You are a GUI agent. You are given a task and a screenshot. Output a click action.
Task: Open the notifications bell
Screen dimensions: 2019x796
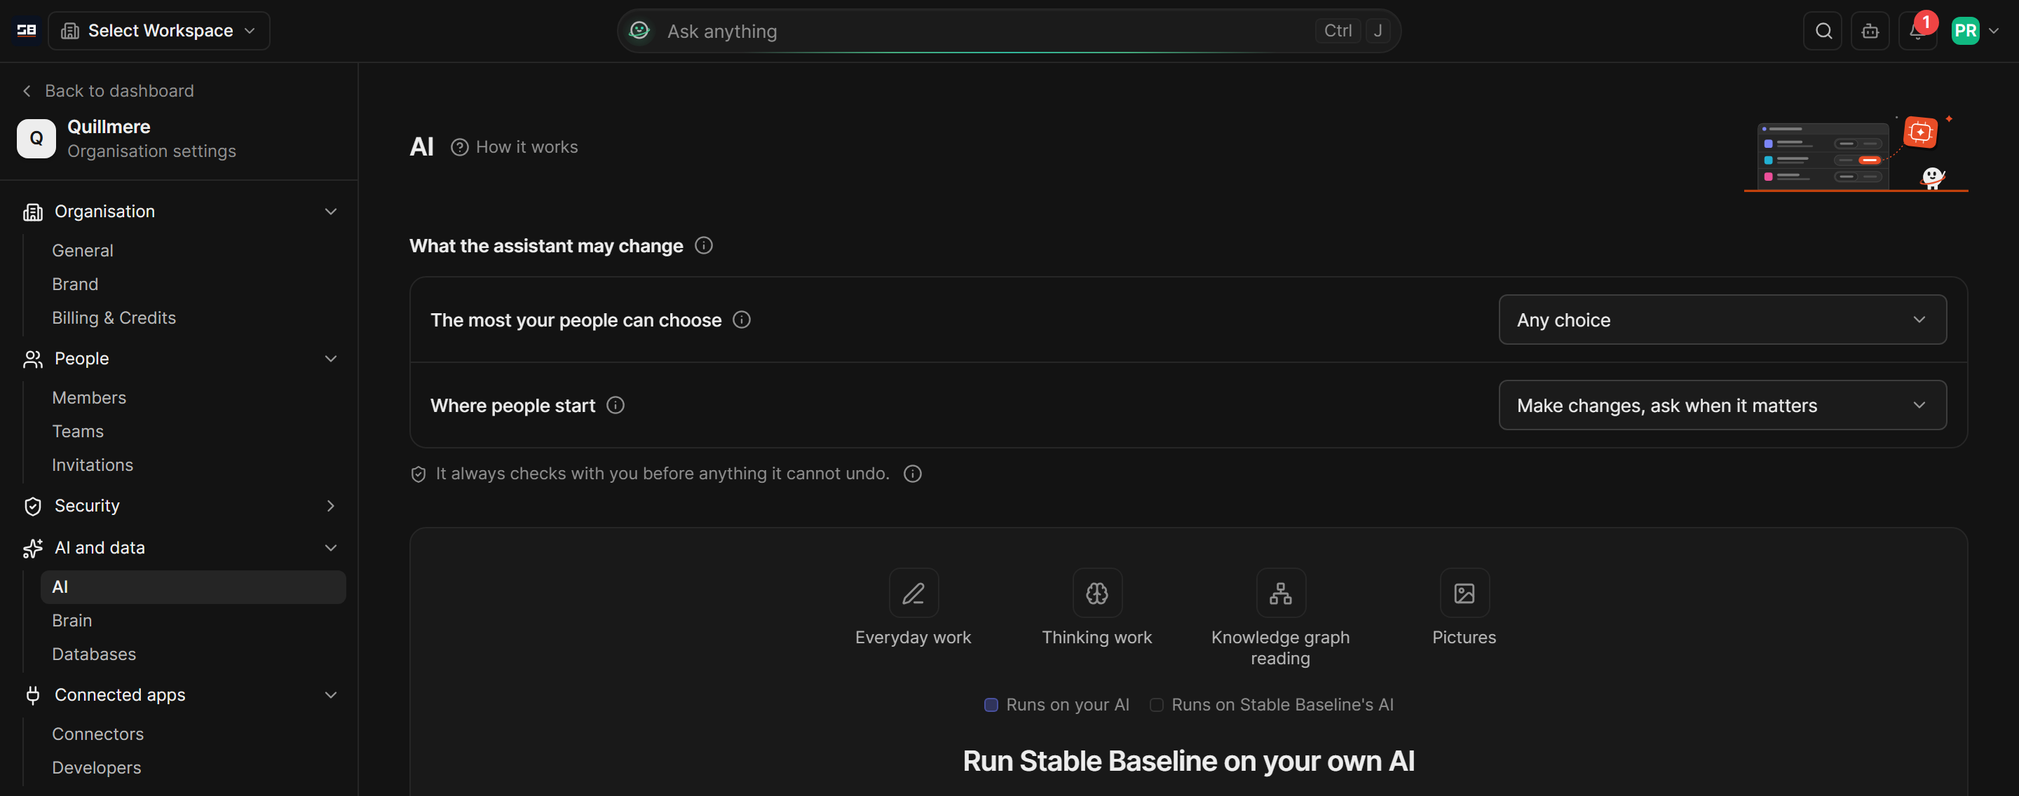[x=1917, y=32]
